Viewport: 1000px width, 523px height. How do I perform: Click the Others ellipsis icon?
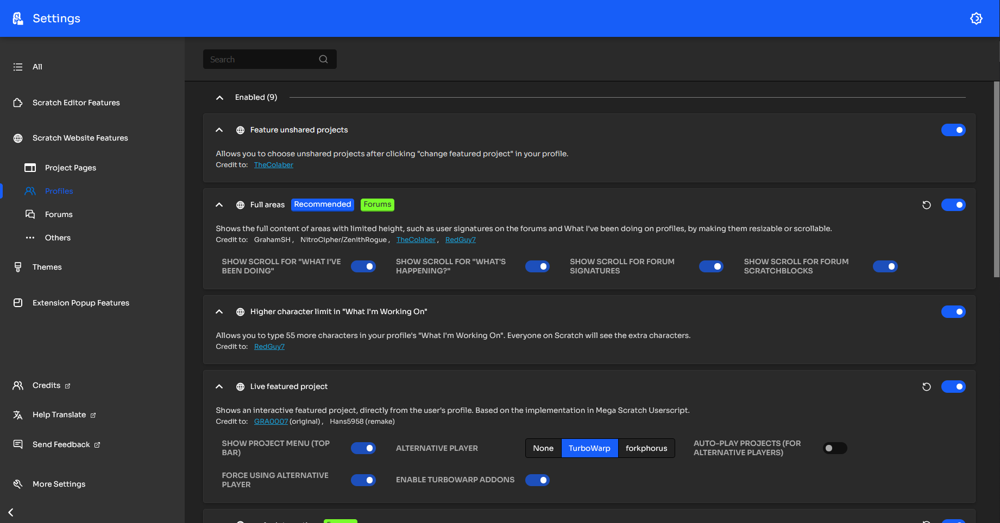point(30,238)
